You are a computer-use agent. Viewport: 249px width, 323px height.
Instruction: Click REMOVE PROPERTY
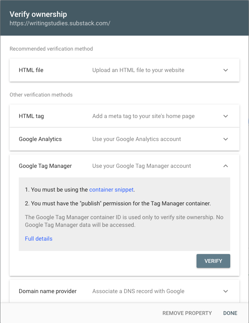point(187,313)
